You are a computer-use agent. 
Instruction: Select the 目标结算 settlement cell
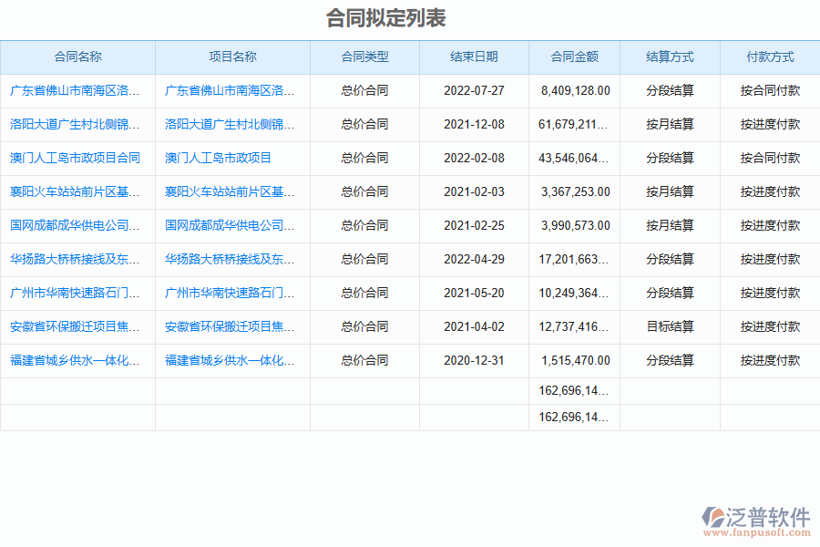[670, 326]
